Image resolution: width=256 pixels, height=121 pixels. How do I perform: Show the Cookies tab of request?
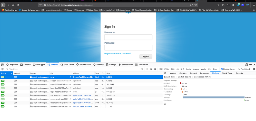click(x=183, y=73)
